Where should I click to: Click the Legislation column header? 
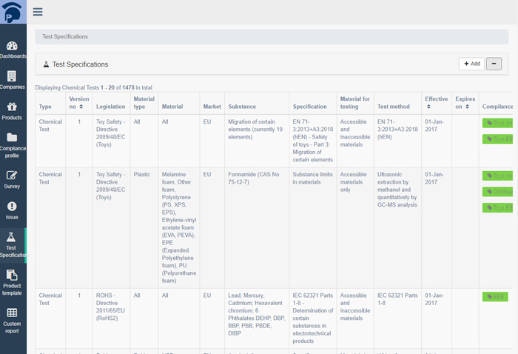coord(110,107)
